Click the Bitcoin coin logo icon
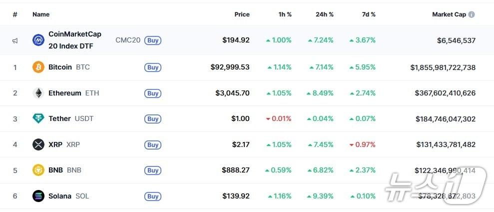Screen dimensions: 494x212 click(38, 67)
